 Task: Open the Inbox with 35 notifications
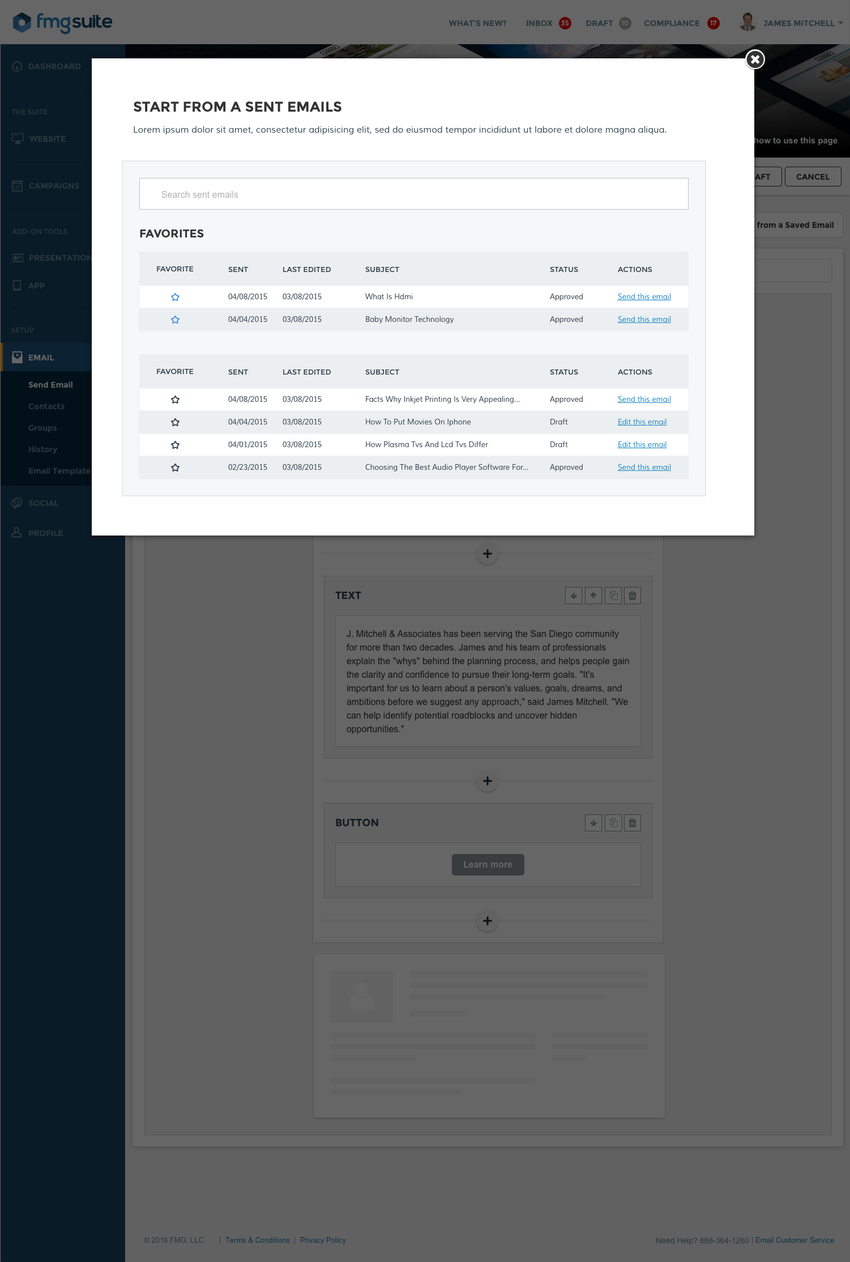point(547,23)
